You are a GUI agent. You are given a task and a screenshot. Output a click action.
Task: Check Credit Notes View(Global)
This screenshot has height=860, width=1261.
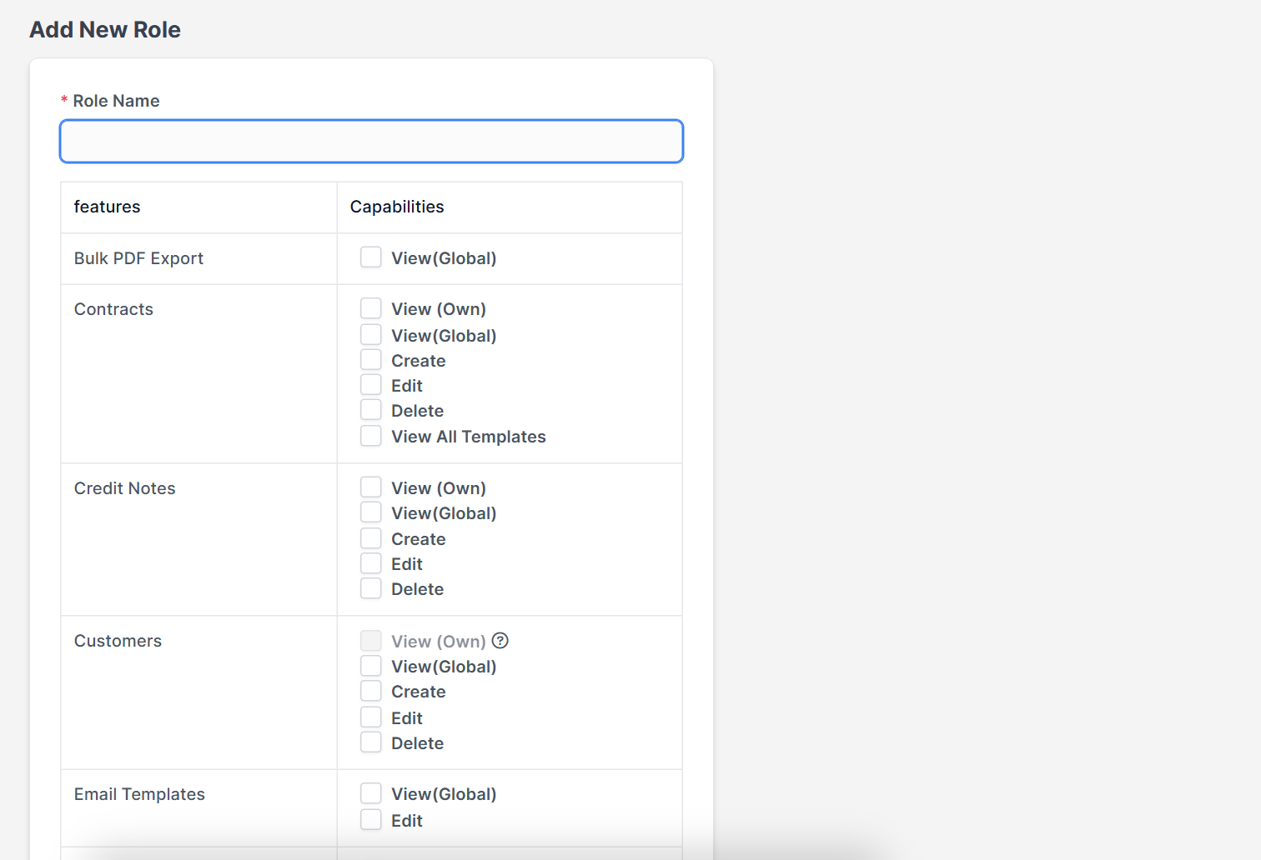[371, 512]
